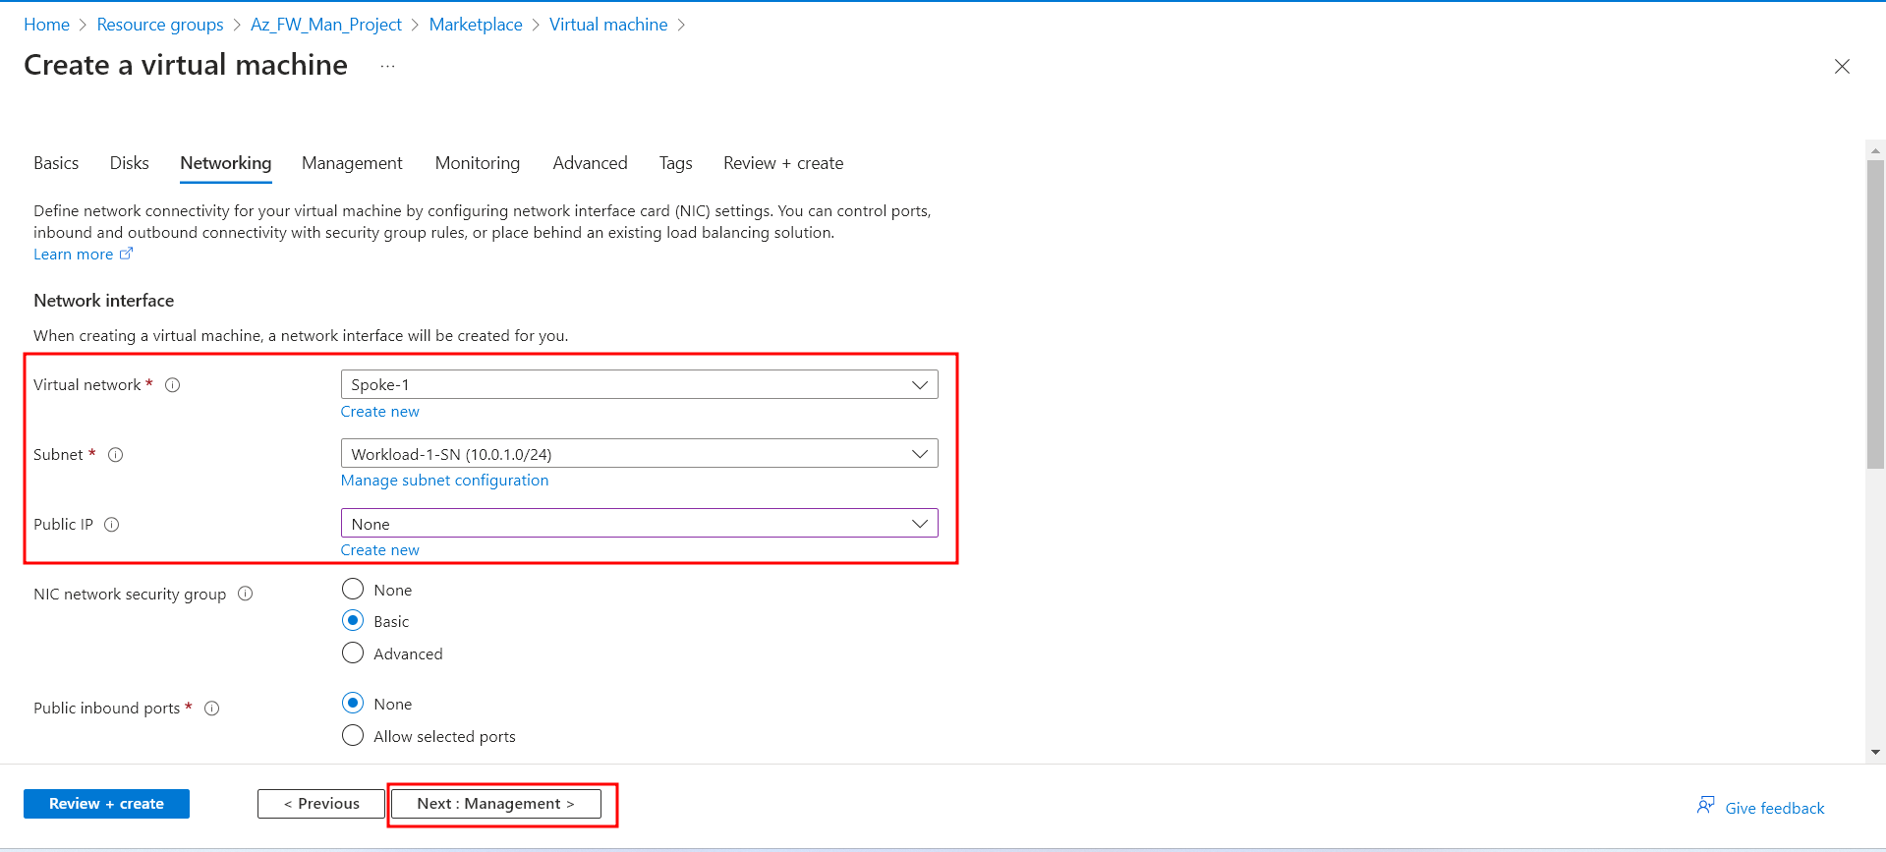Expand the Virtual network dropdown showing Spoke-1
Viewport: 1886px width, 852px height.
click(639, 384)
